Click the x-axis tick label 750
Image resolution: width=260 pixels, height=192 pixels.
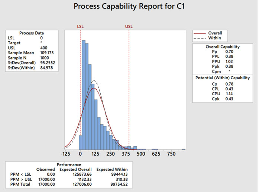pyautogui.click(x=171, y=154)
